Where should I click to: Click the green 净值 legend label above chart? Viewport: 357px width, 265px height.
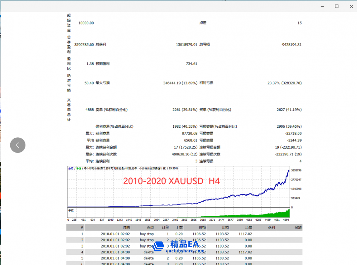coord(79,168)
